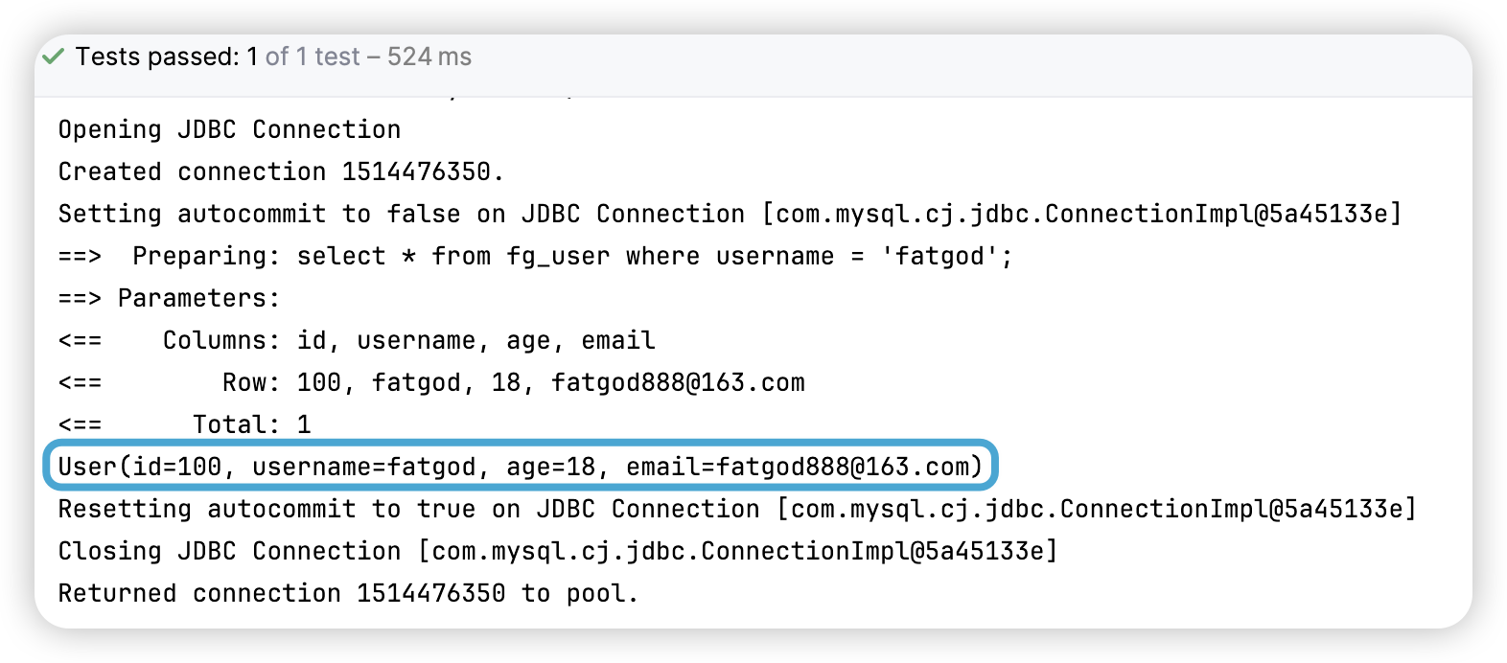Click the "Row:" label in output

251,382
